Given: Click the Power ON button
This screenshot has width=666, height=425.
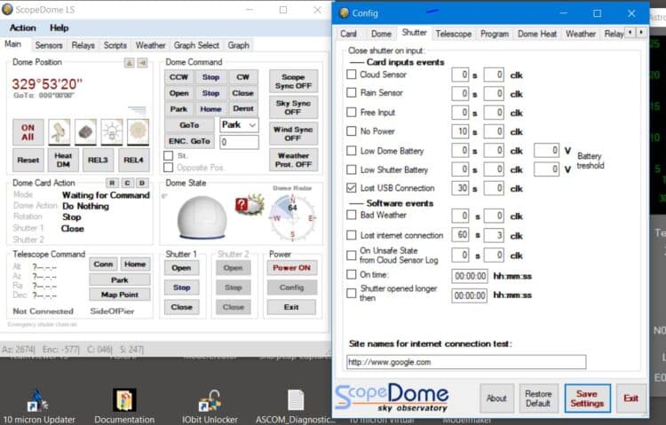Looking at the screenshot, I should pos(291,267).
